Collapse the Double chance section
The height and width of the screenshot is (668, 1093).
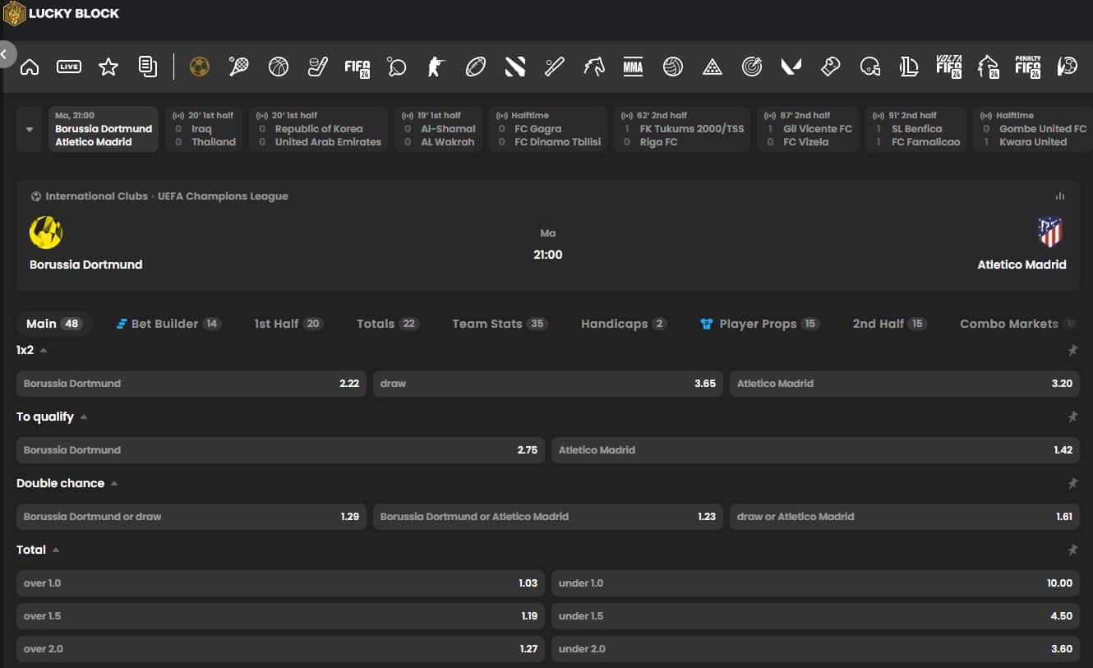pyautogui.click(x=114, y=484)
